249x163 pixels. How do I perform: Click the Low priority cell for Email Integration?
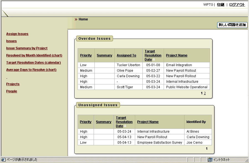pos(86,65)
